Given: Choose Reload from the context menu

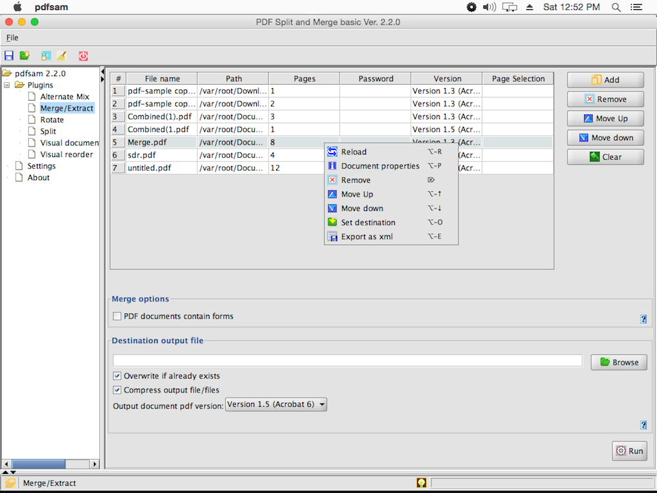Looking at the screenshot, I should (x=391, y=152).
